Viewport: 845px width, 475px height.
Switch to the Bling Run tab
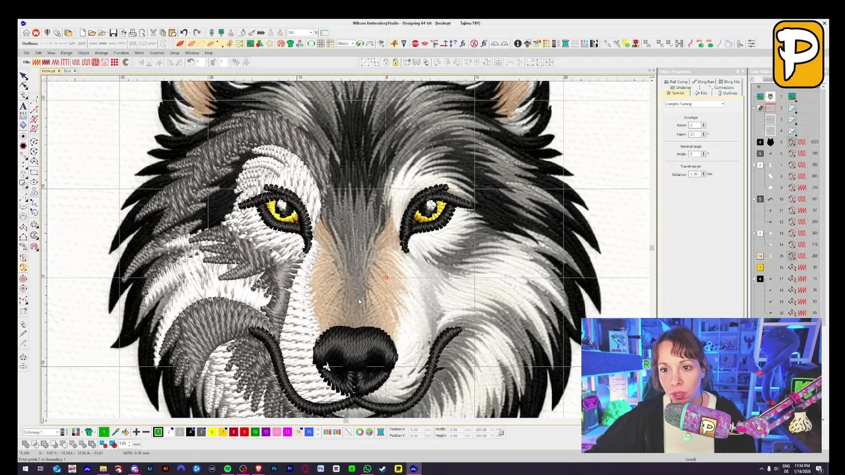704,82
